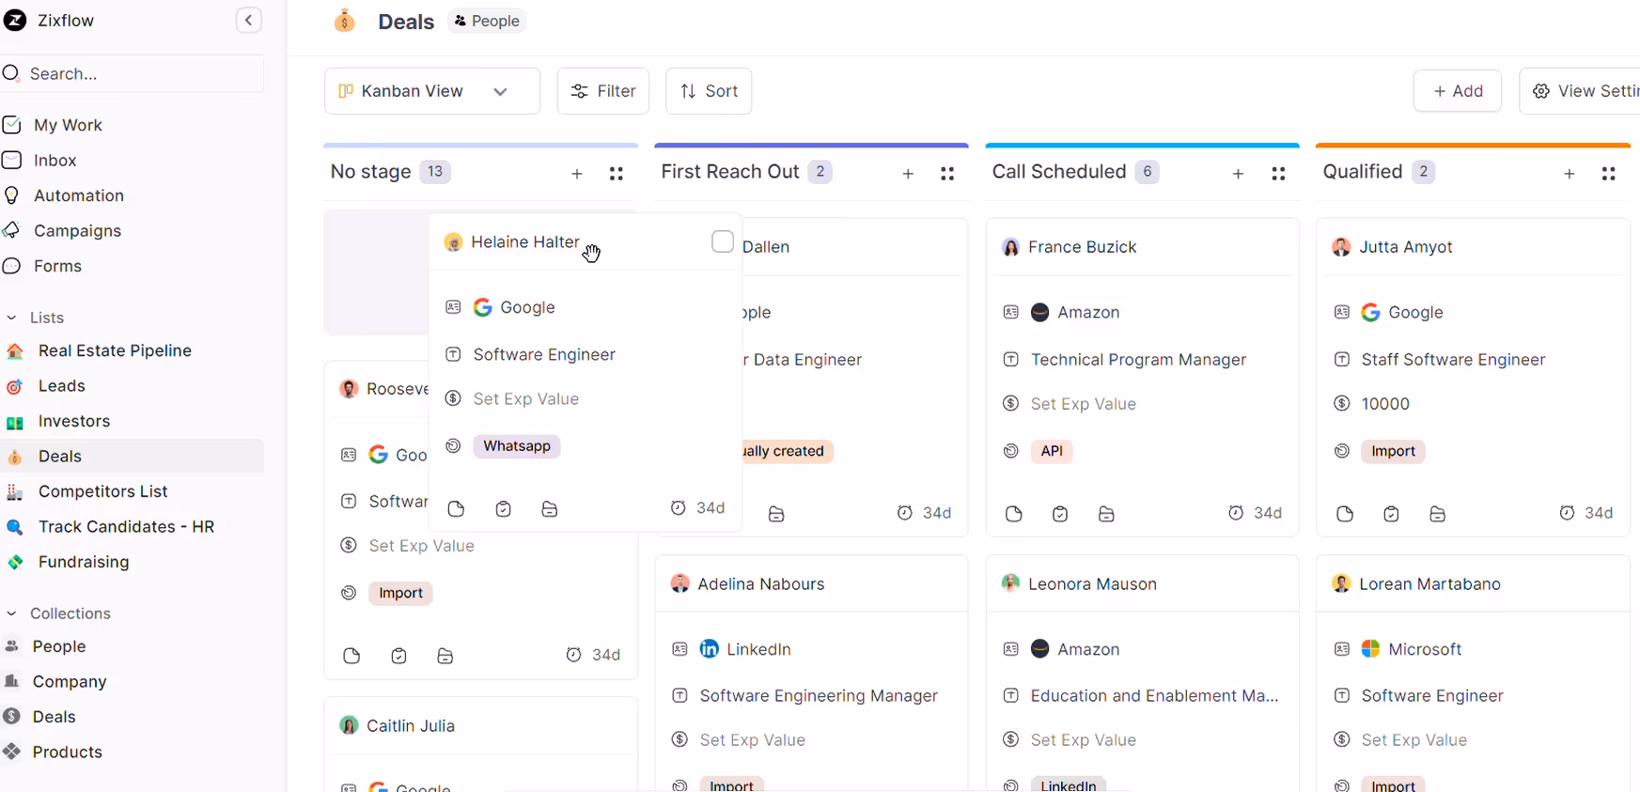Image resolution: width=1640 pixels, height=792 pixels.
Task: Open the Leads list
Action: (61, 386)
